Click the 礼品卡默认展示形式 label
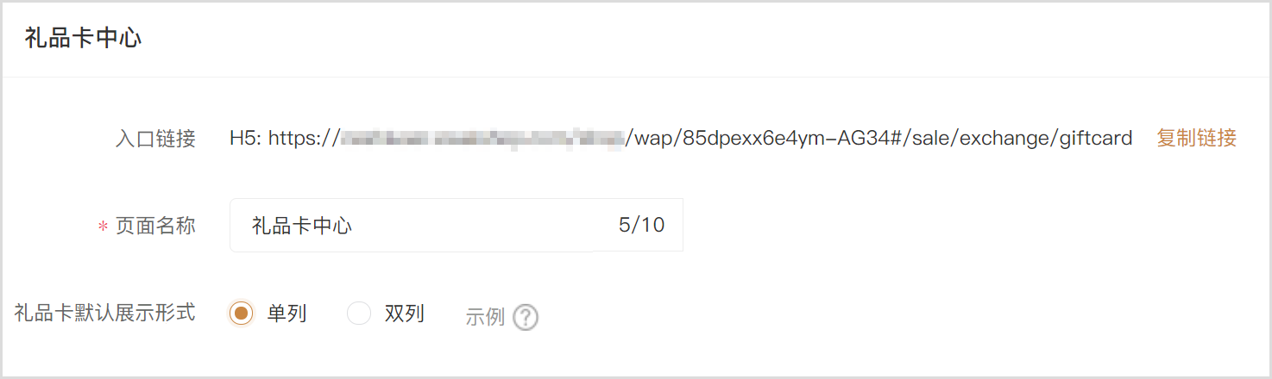Screen dimensions: 1272x379 [105, 313]
